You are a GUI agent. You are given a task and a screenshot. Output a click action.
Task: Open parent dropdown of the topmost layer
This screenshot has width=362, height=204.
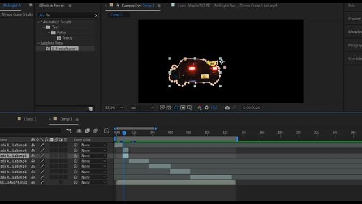coord(93,145)
